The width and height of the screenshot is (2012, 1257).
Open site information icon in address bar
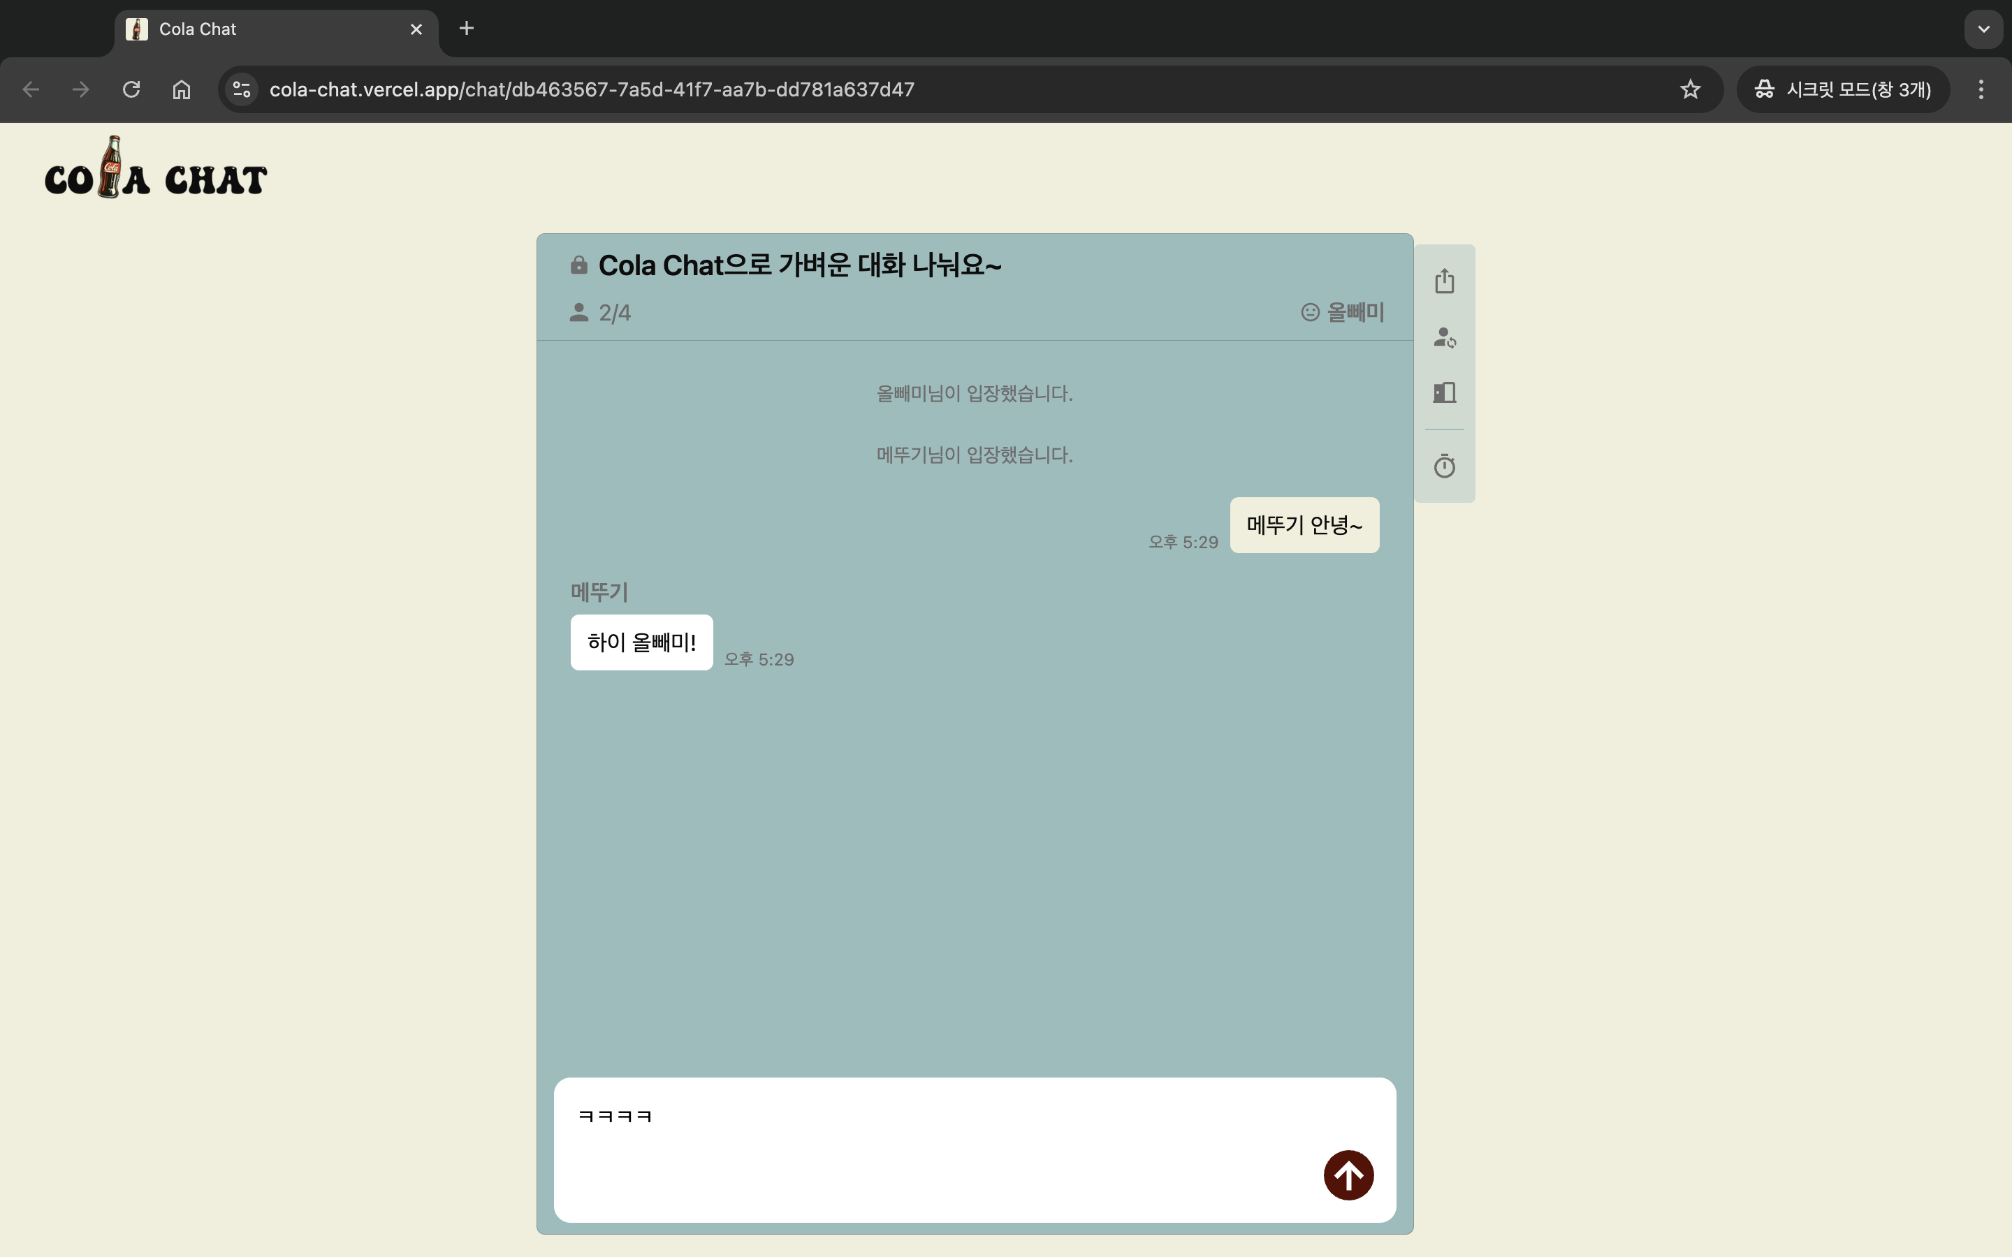click(x=242, y=90)
